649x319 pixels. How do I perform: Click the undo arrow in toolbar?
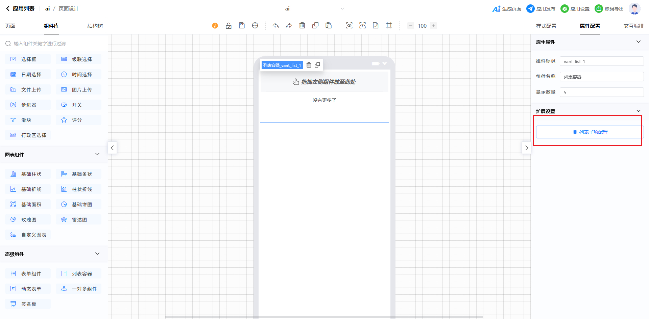276,26
